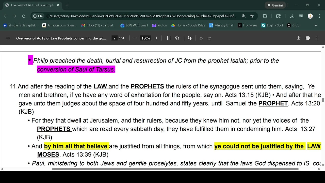Click the "/ 14" total pages text
Screen dimensions: 325x183
pyautogui.click(x=122, y=38)
